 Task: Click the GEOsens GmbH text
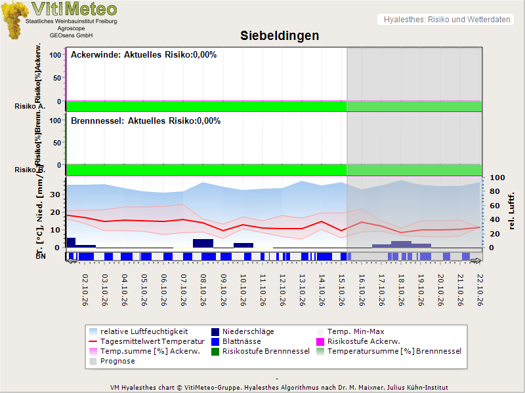[x=71, y=35]
